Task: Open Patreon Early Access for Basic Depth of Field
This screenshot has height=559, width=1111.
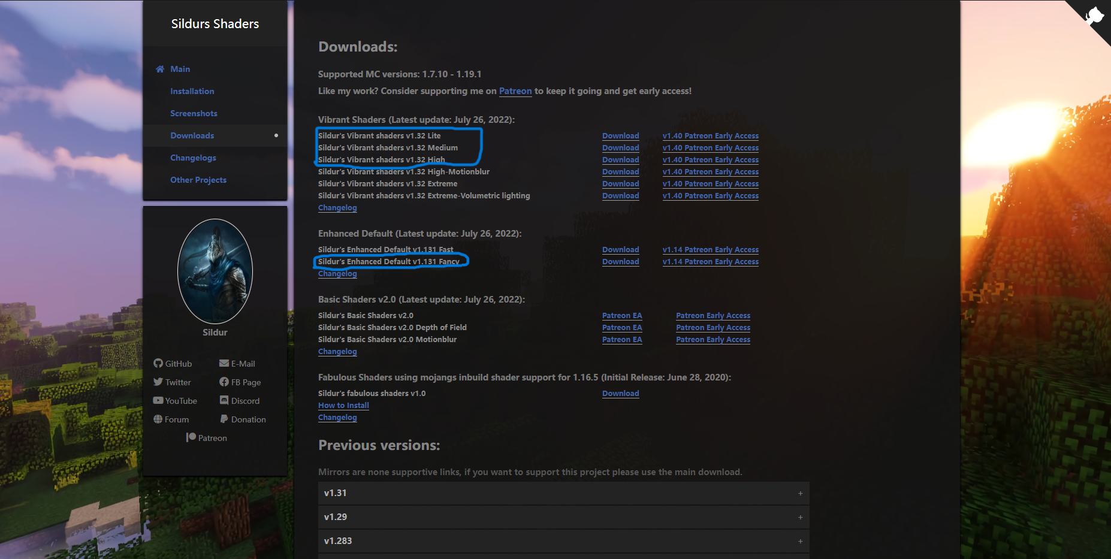Action: 713,328
